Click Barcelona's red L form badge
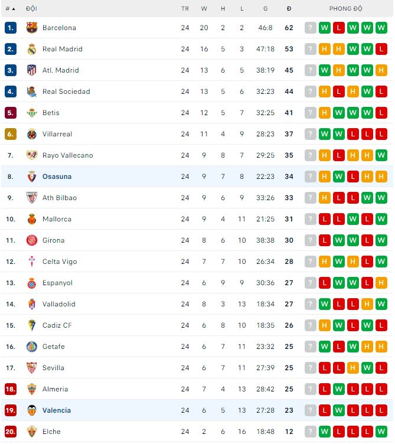This screenshot has height=444, width=395. point(339,28)
